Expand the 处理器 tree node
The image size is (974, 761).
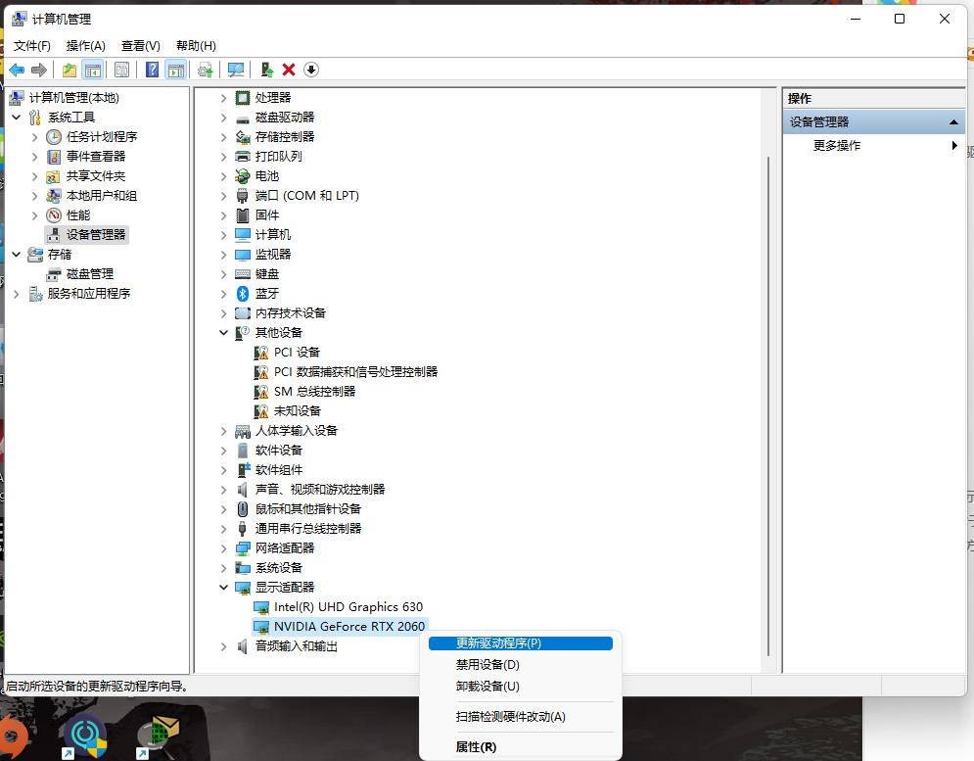[x=223, y=97]
